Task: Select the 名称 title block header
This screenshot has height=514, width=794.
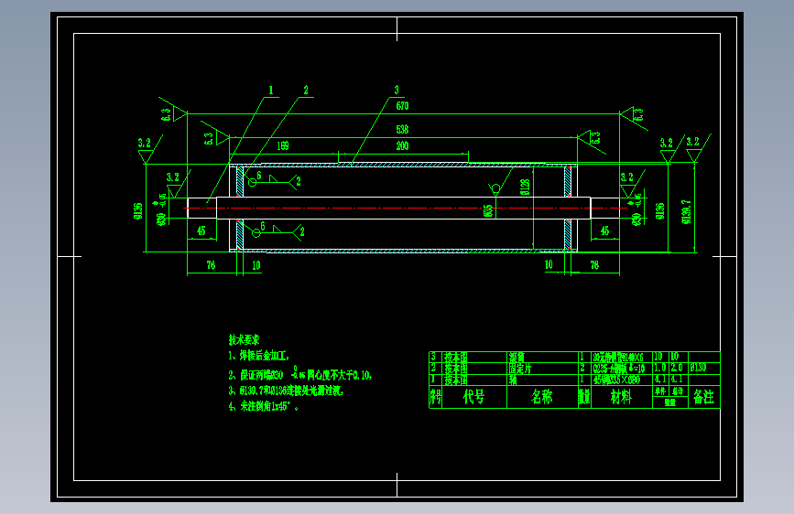Action: tap(542, 397)
